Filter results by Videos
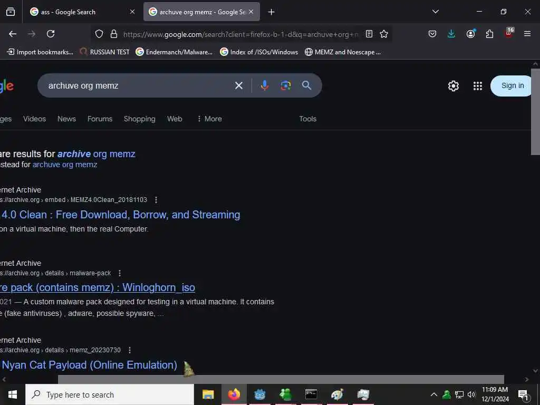 [34, 119]
